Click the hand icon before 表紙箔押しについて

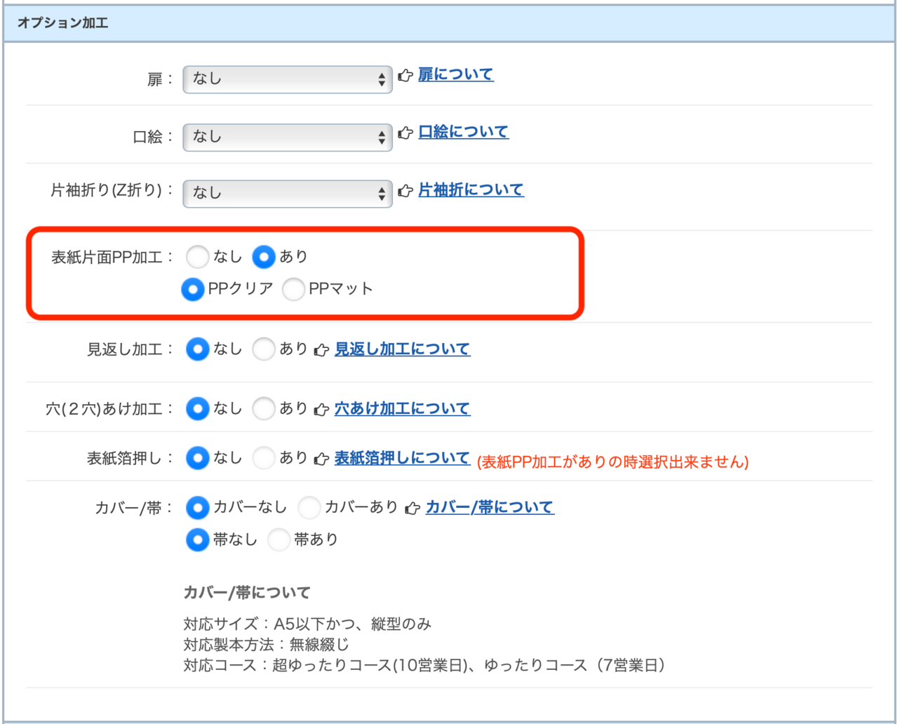pyautogui.click(x=321, y=459)
